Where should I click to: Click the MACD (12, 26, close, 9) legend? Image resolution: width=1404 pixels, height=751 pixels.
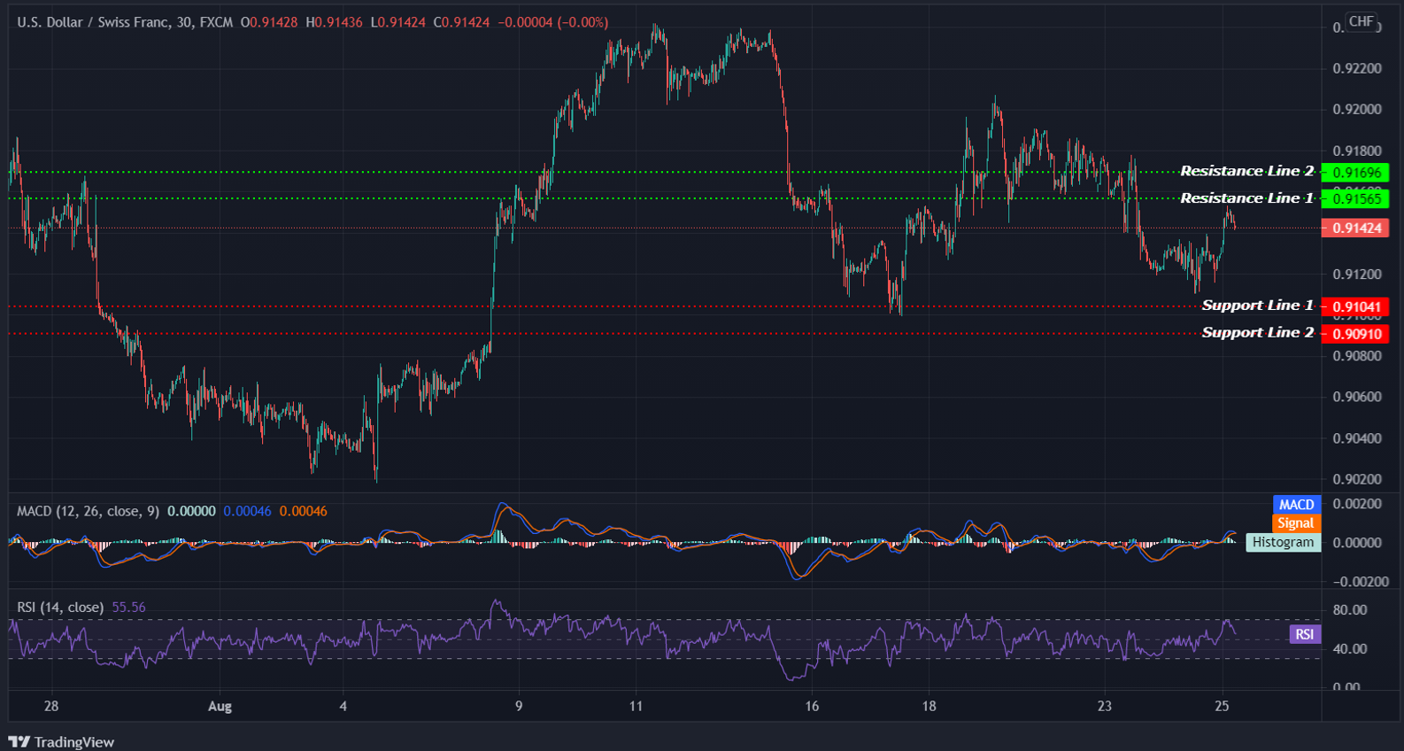89,511
